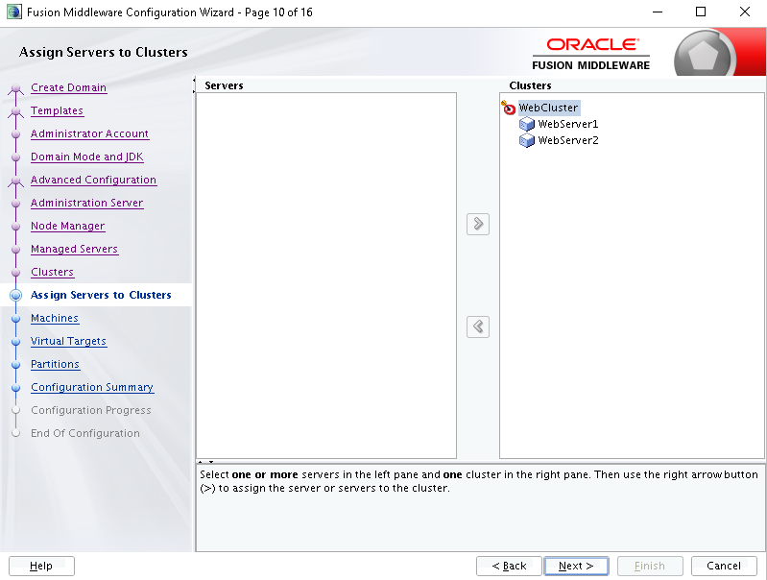
Task: Collapse the help message pane splitter arrow
Action: (x=211, y=462)
